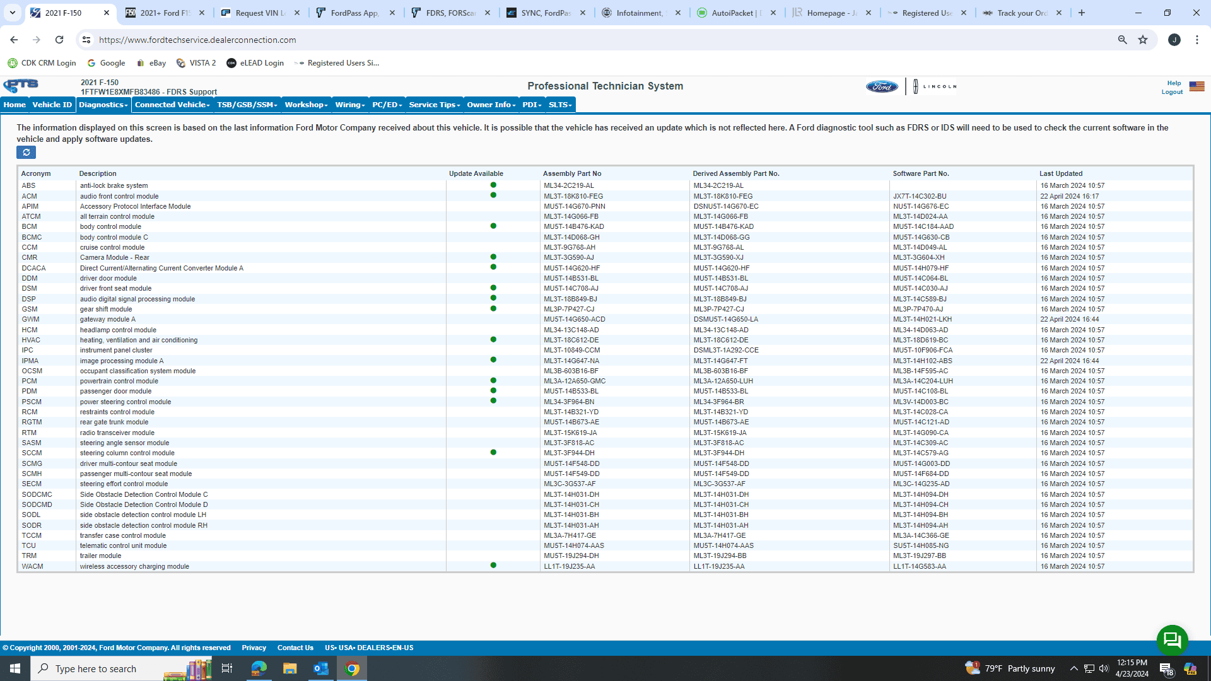Open the Vehicle ID menu item
The width and height of the screenshot is (1211, 681).
click(x=52, y=105)
